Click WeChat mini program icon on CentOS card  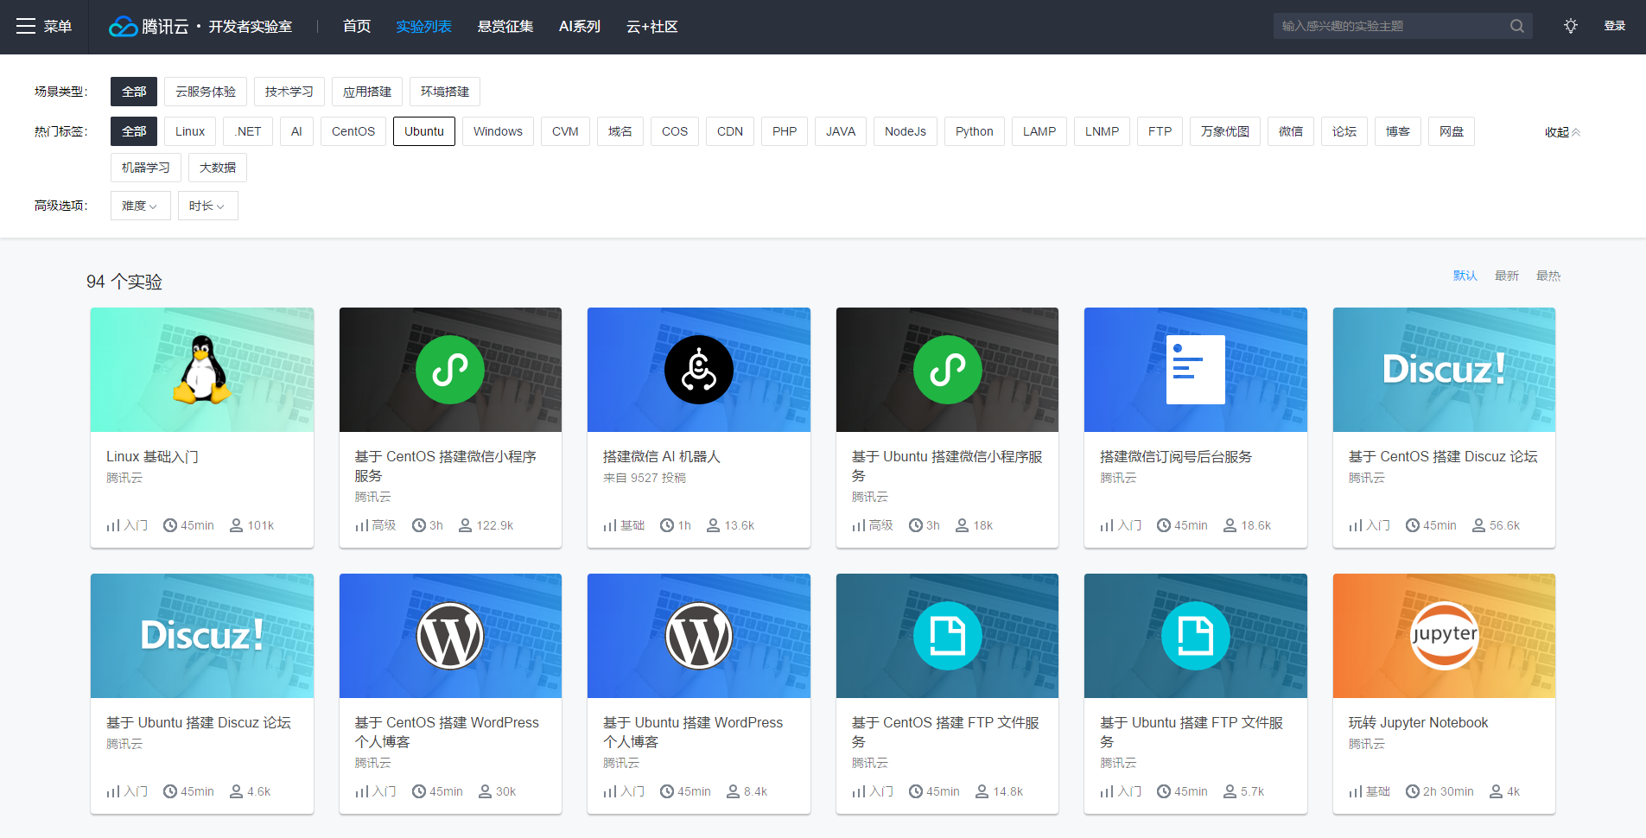pos(450,370)
